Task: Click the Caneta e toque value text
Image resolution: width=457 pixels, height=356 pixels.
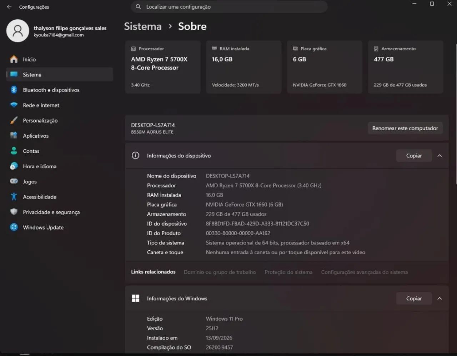Action: (x=285, y=252)
